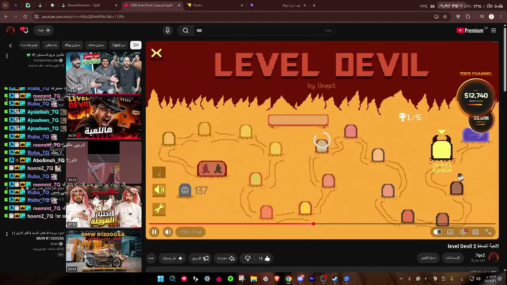
Task: Select the filter chip left of 'من 7qe2'
Action: click(95, 45)
